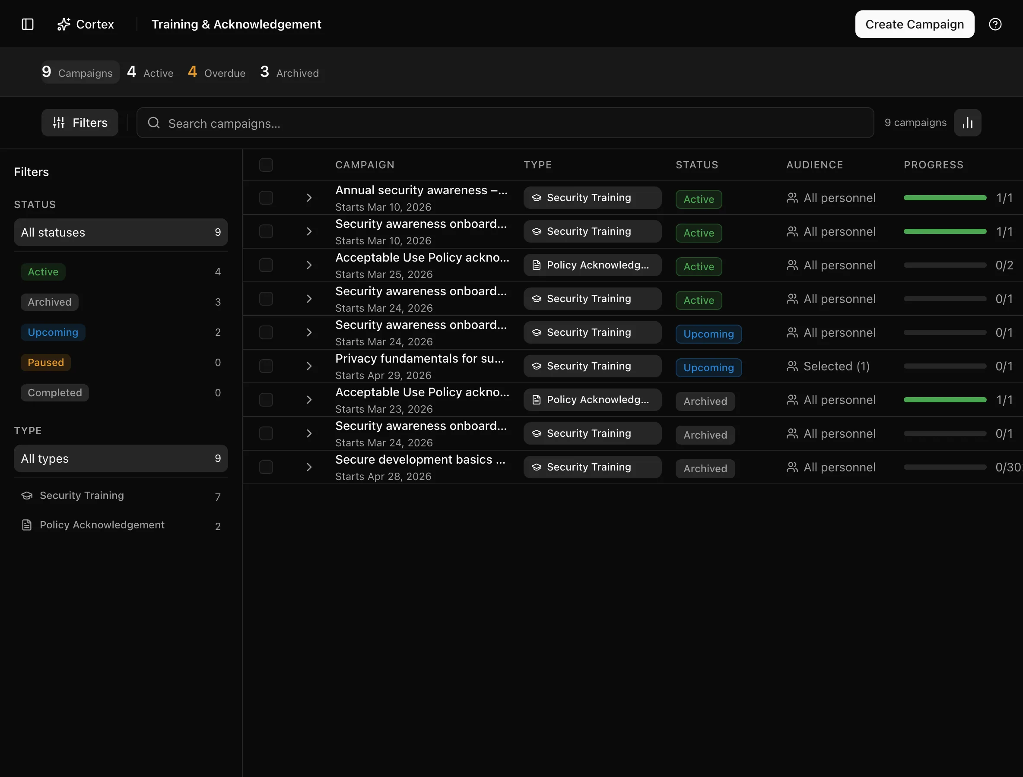The height and width of the screenshot is (777, 1023).
Task: Focus the Search campaigns input field
Action: click(x=505, y=123)
